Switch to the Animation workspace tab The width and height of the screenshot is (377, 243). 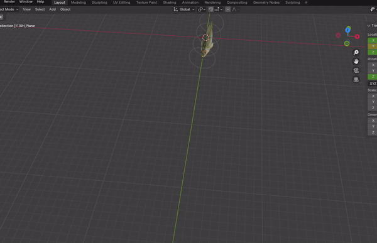[x=190, y=3]
